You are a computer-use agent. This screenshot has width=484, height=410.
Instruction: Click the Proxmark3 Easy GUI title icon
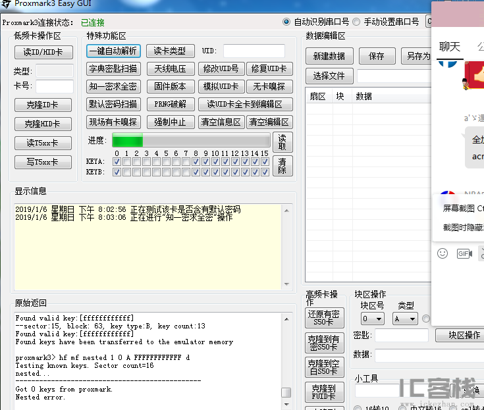click(x=6, y=4)
